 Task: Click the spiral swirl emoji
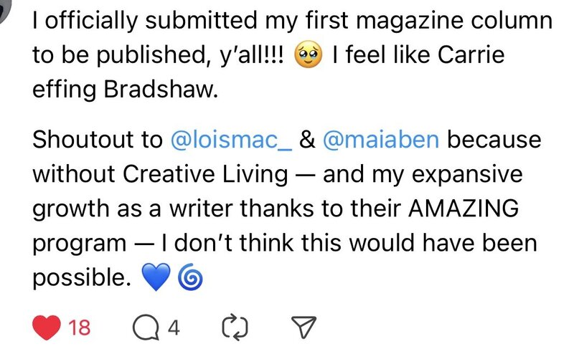pos(188,278)
